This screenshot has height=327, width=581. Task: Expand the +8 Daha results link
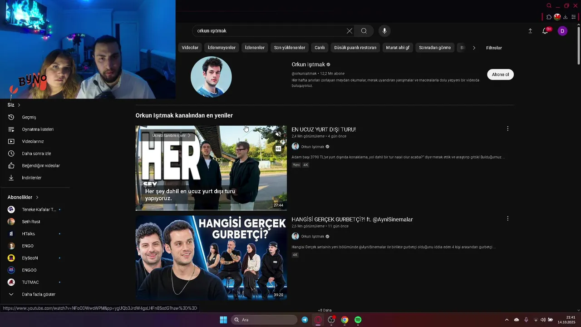(325, 310)
